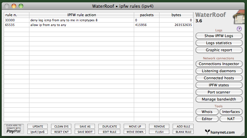Sort by the packets column header
This screenshot has width=247, height=138.
tap(146, 15)
